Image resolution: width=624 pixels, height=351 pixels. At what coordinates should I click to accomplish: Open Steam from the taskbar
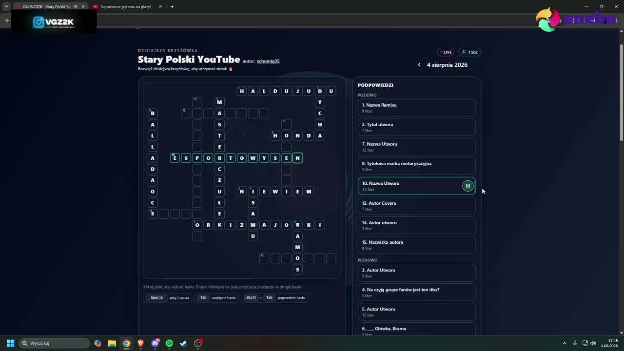[x=183, y=343]
